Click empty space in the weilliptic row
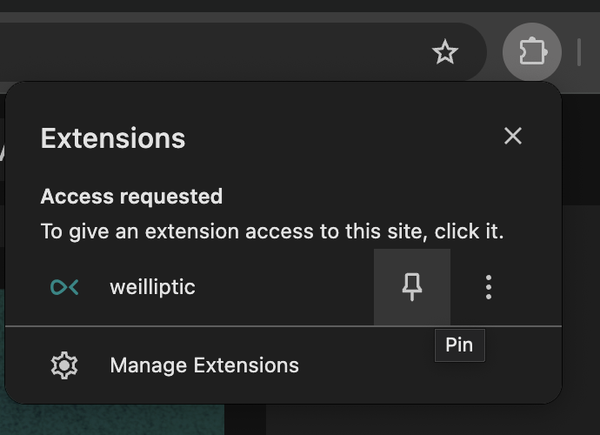 pos(283,287)
